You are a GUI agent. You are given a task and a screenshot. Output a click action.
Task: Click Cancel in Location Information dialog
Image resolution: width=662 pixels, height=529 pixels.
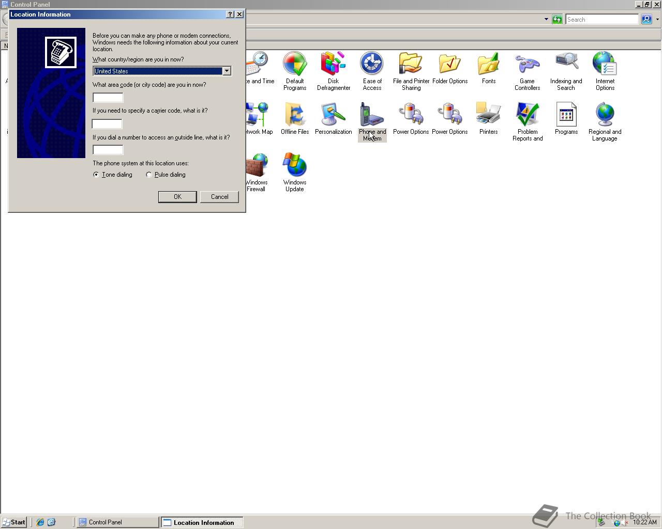[x=219, y=197]
